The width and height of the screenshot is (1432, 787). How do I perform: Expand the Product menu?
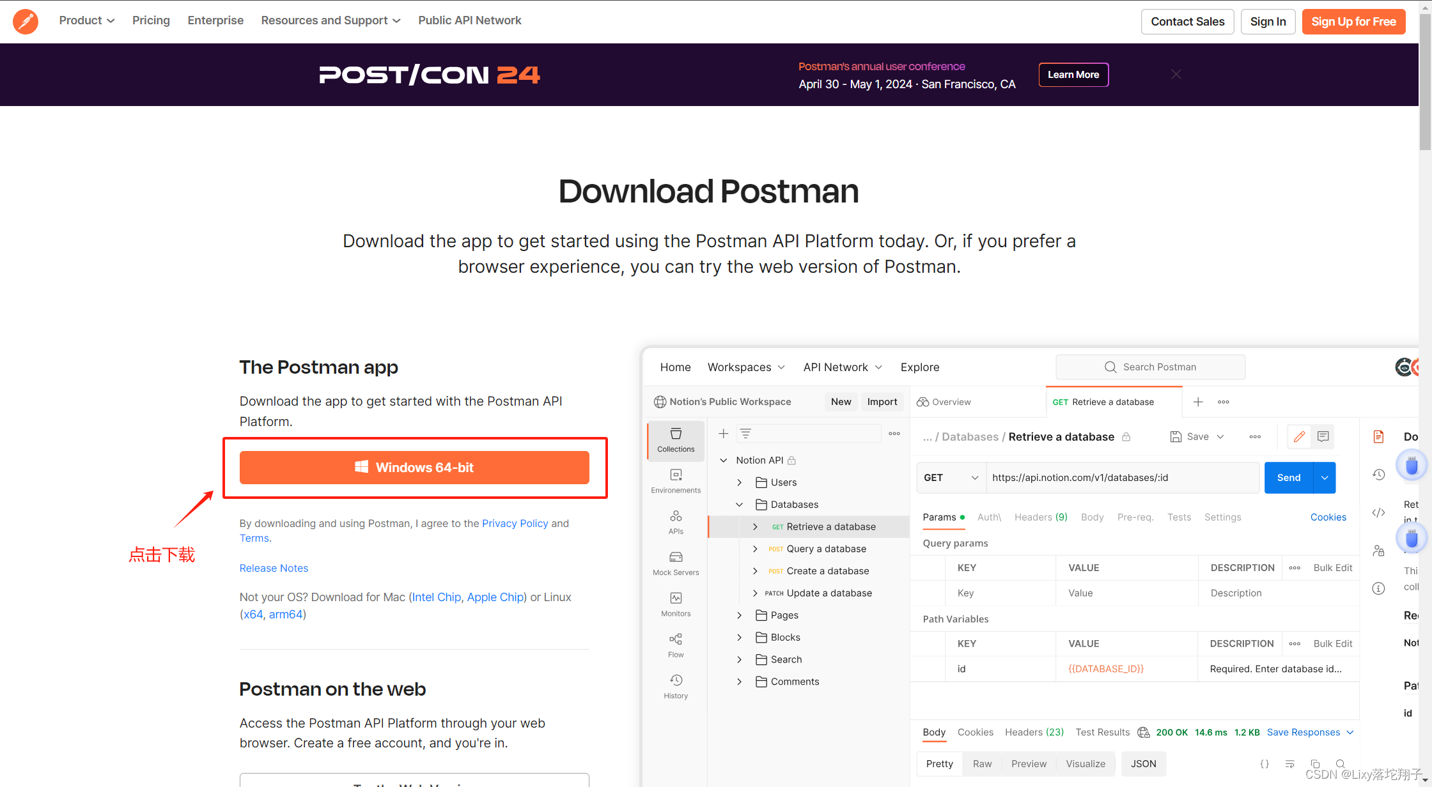click(x=87, y=20)
